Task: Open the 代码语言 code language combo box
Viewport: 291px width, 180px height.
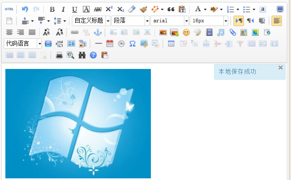Action: click(23, 44)
